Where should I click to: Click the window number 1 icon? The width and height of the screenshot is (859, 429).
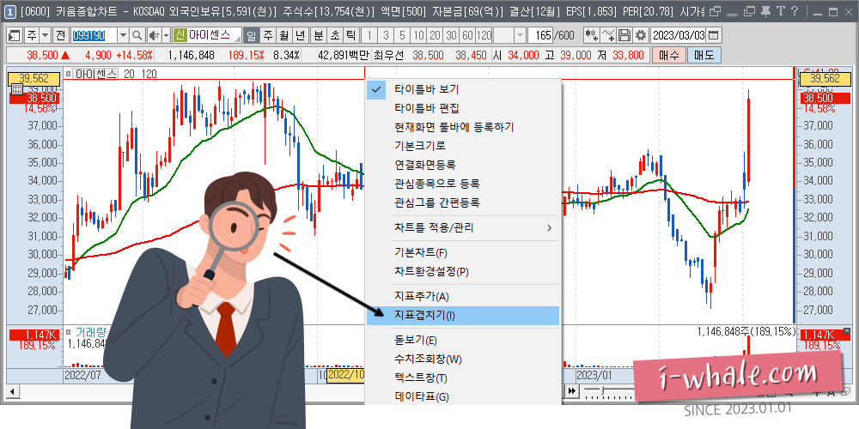tap(9, 11)
